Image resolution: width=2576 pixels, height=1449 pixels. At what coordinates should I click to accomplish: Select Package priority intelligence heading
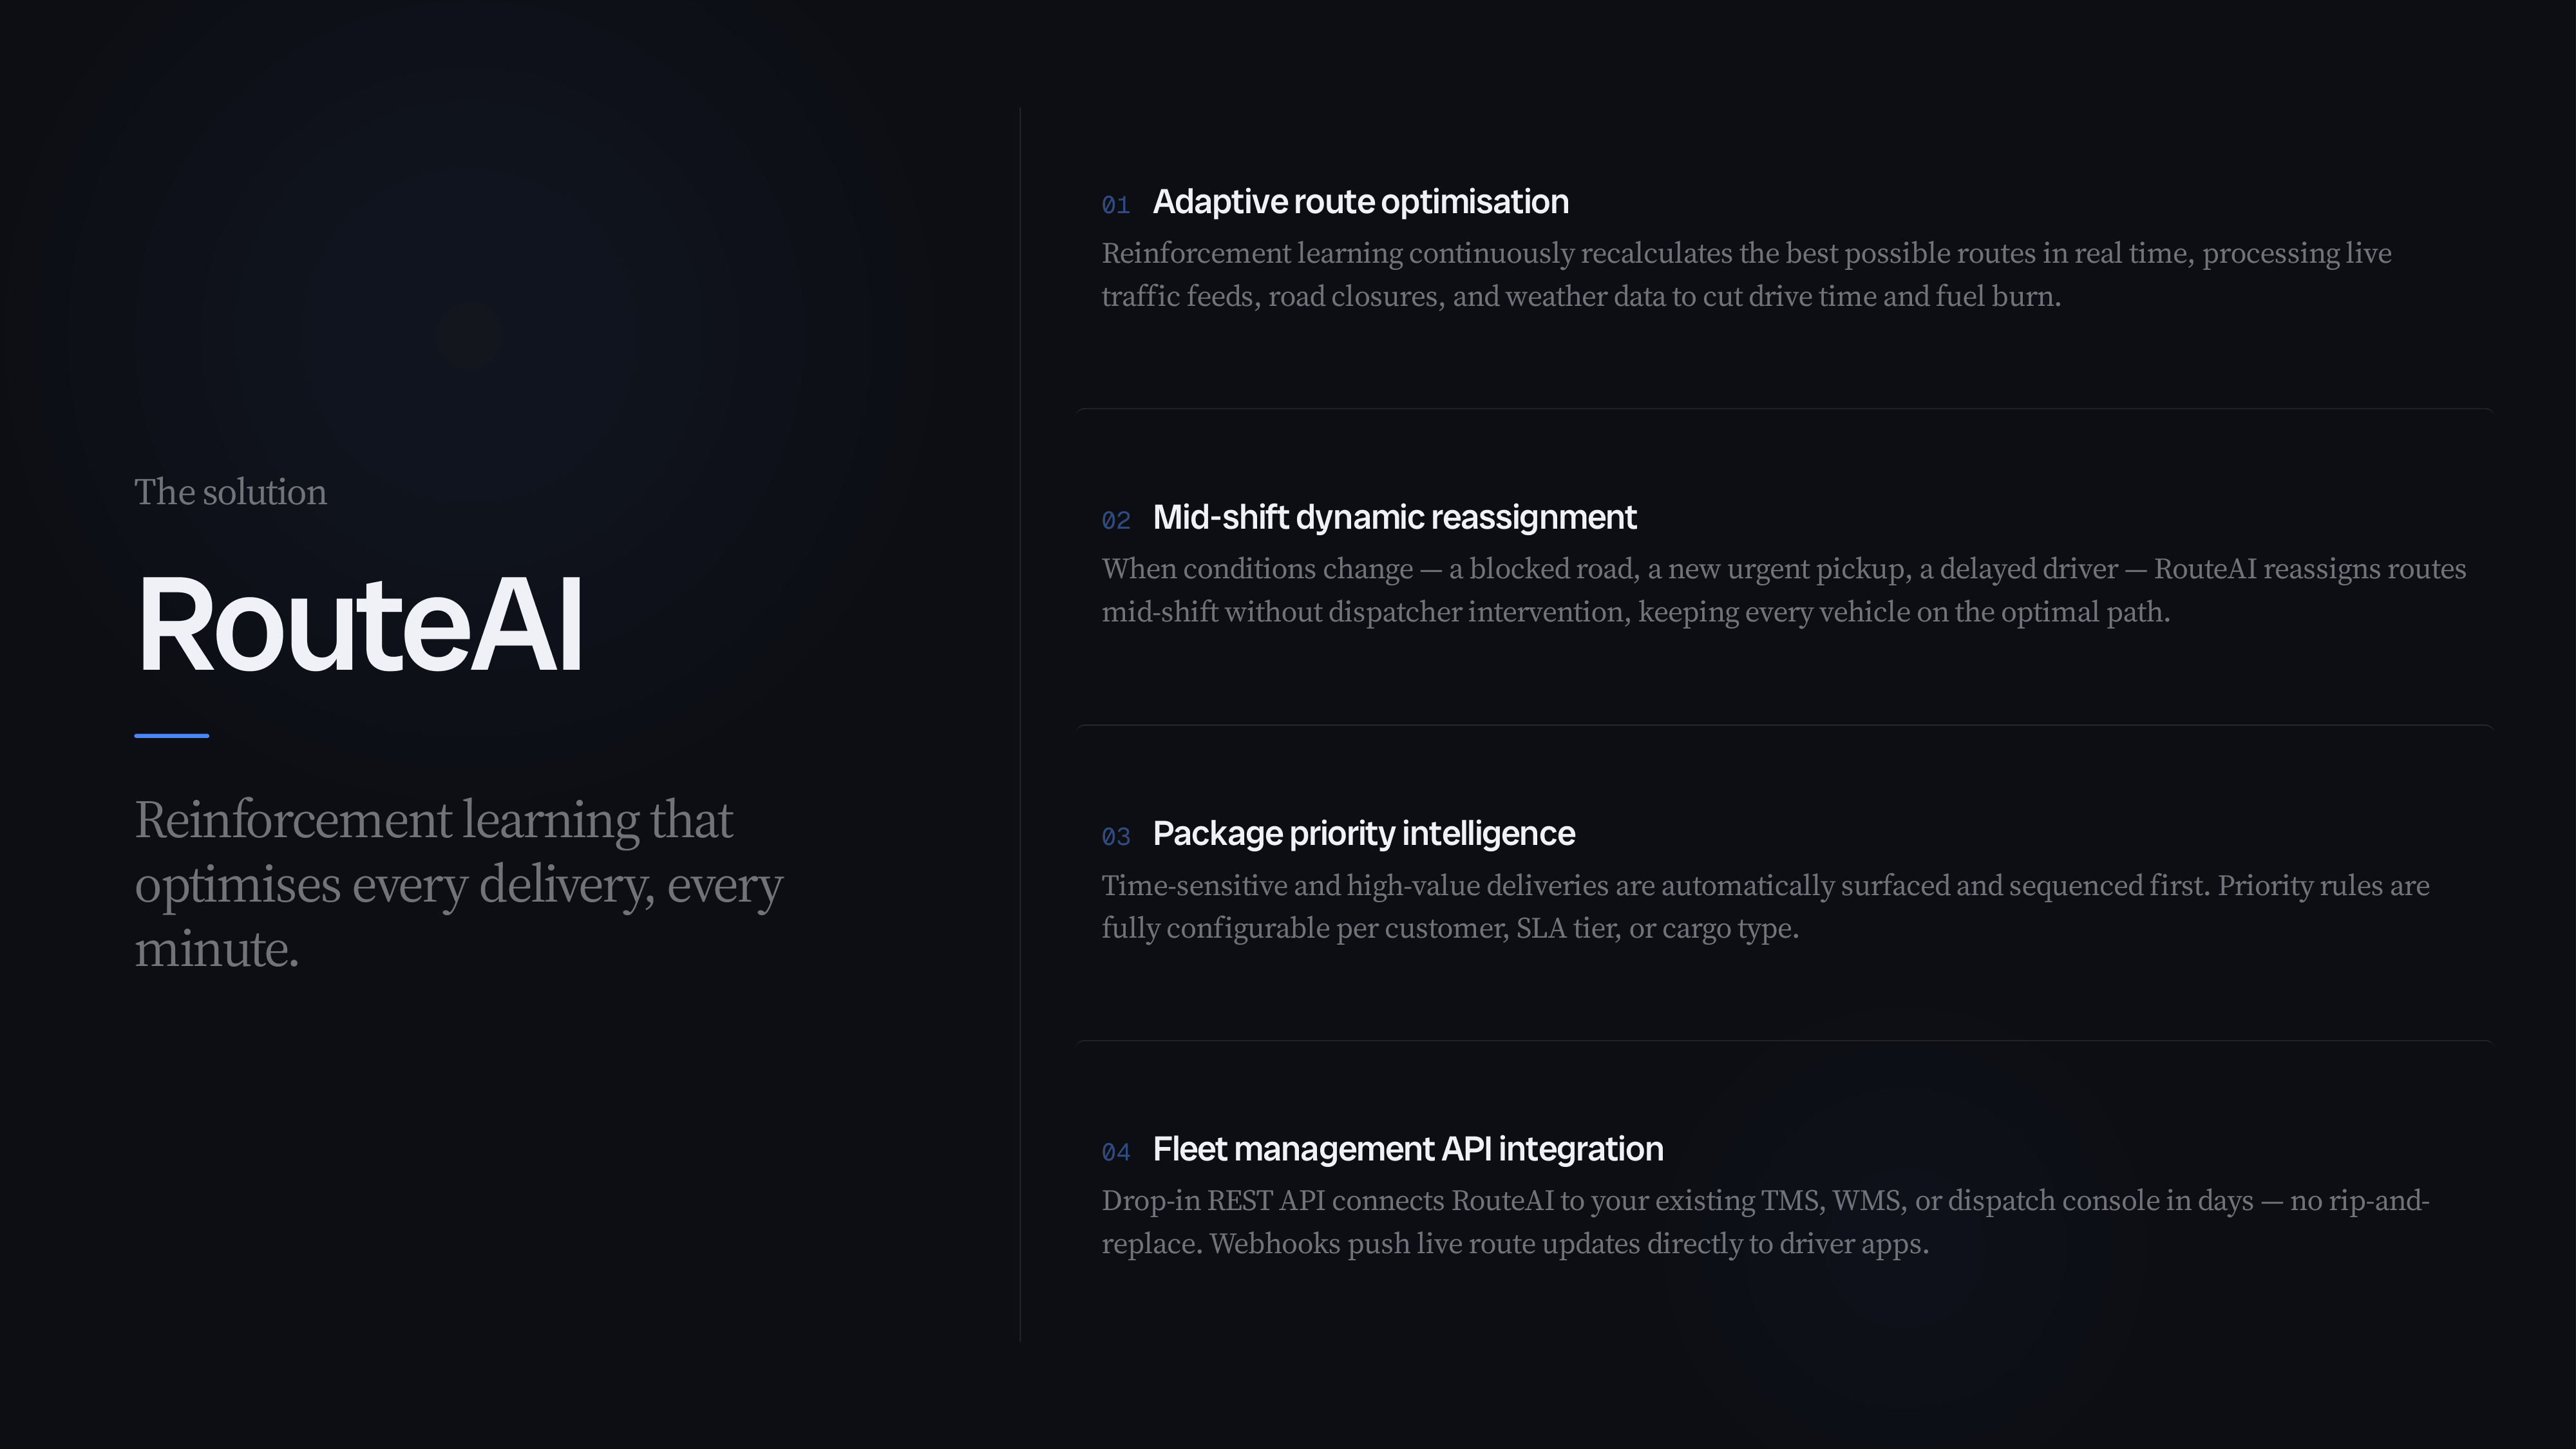click(1364, 833)
